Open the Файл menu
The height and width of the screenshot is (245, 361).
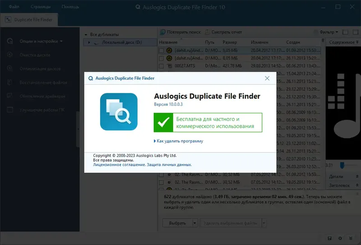14,7
